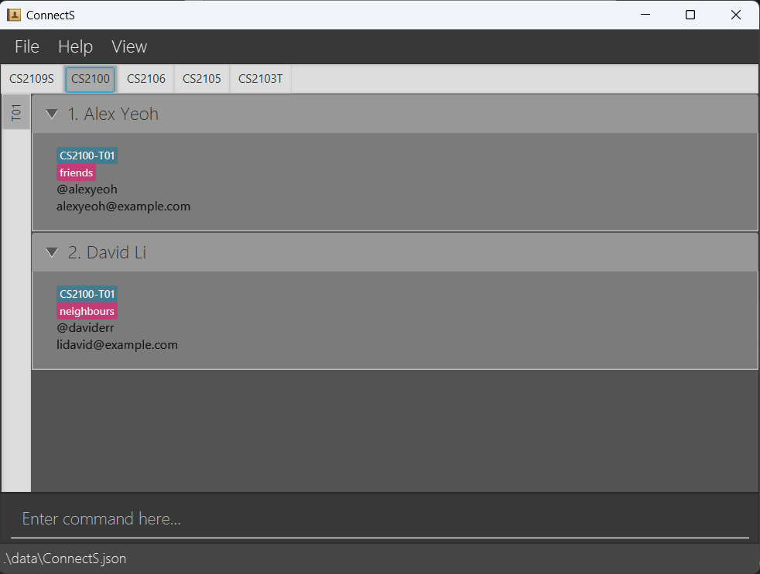Collapse Alex Yeoh's contact card
The width and height of the screenshot is (760, 574).
pyautogui.click(x=51, y=113)
